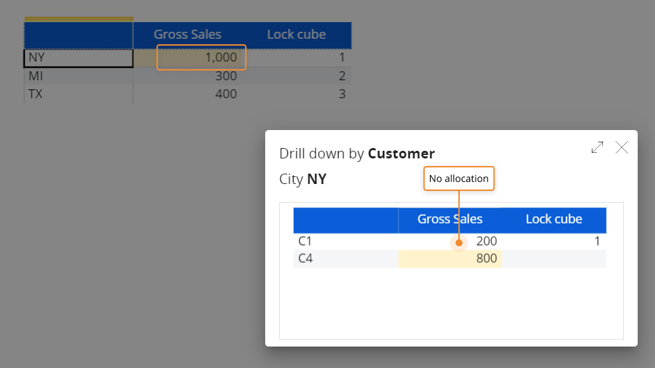Select the MI row header cell

(x=78, y=76)
